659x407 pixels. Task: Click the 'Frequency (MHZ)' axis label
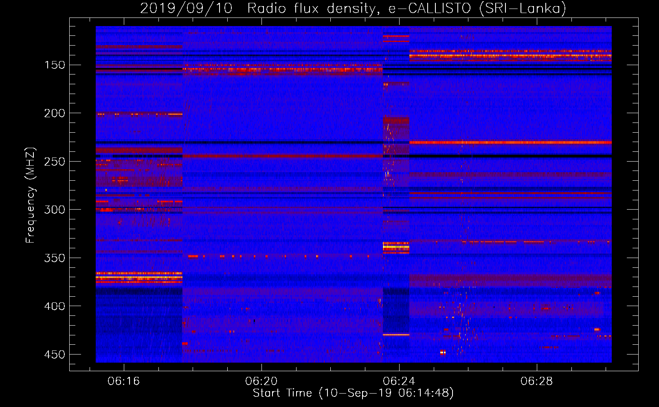click(x=31, y=195)
